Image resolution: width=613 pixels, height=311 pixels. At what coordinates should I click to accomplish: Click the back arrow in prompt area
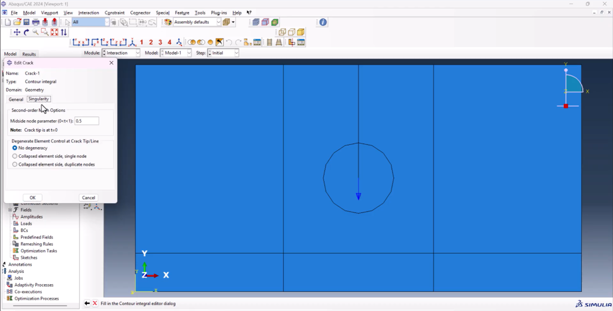87,304
